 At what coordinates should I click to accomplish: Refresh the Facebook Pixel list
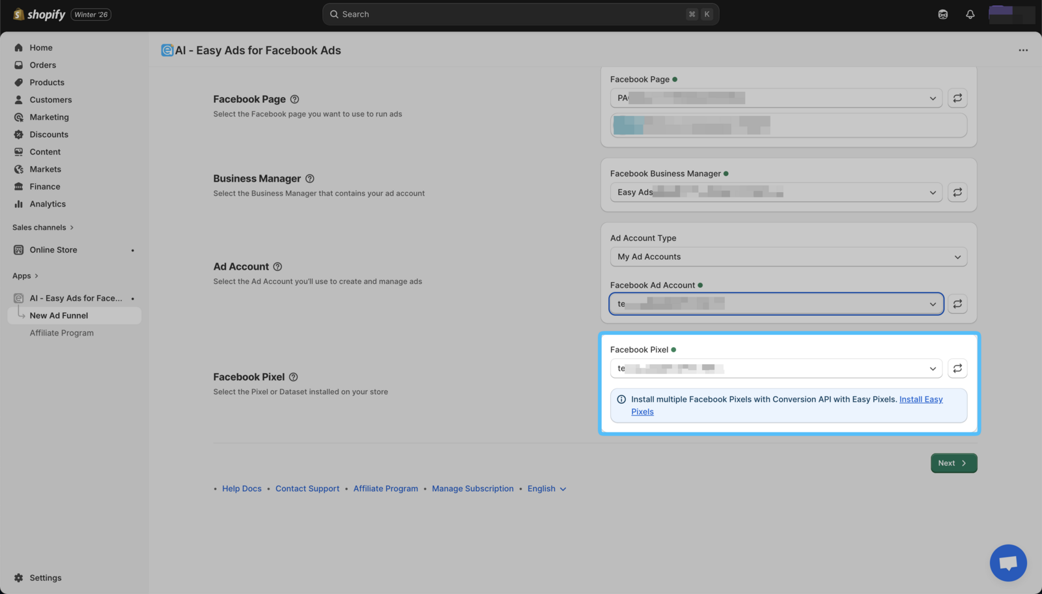(x=957, y=369)
